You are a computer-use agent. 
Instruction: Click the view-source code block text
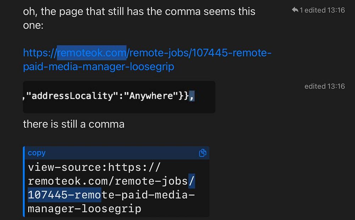pyautogui.click(x=111, y=188)
